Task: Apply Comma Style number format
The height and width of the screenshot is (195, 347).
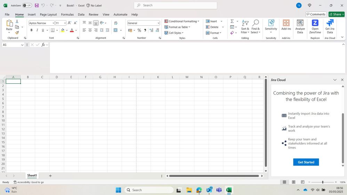Action: tap(145, 30)
